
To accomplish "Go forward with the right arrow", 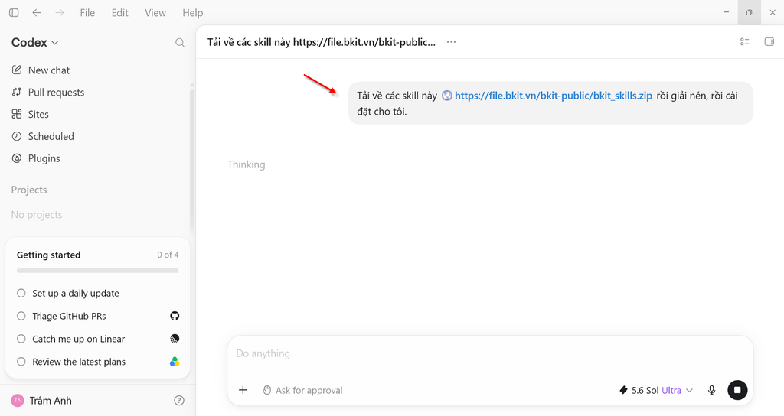I will click(x=60, y=12).
